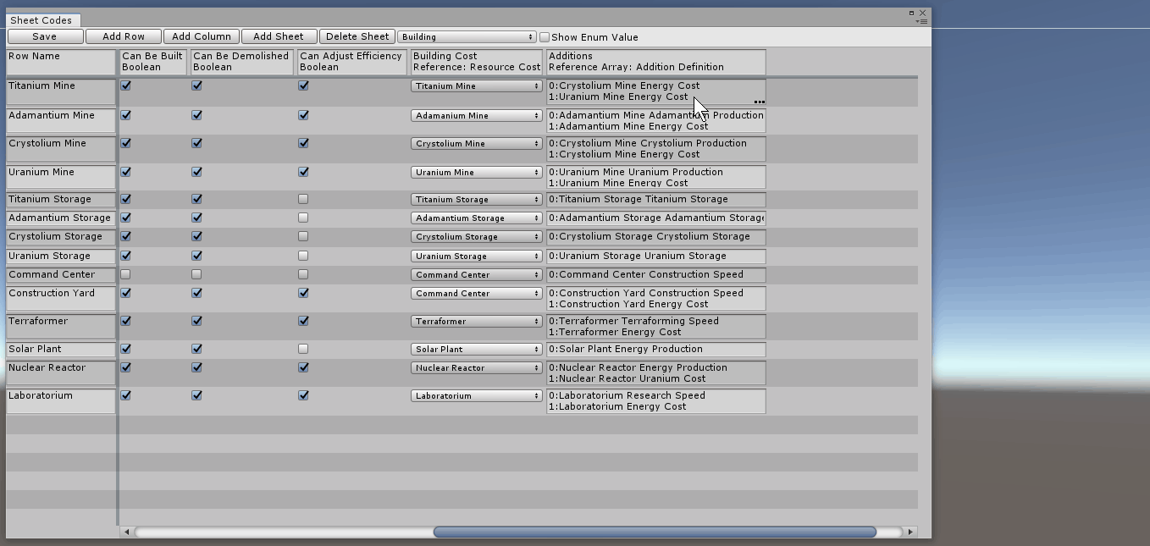The width and height of the screenshot is (1150, 546).
Task: Open Uranium Mine building cost dropdown
Action: pos(477,173)
